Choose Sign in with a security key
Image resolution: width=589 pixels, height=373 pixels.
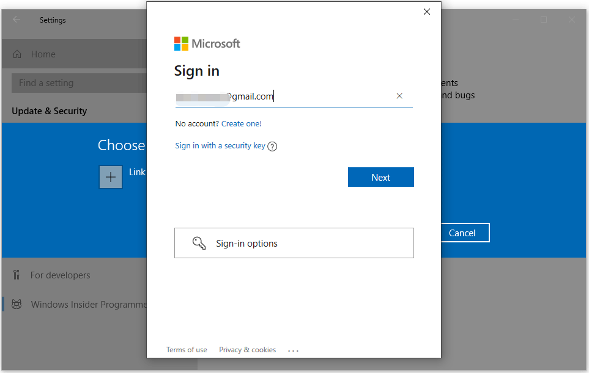[220, 145]
